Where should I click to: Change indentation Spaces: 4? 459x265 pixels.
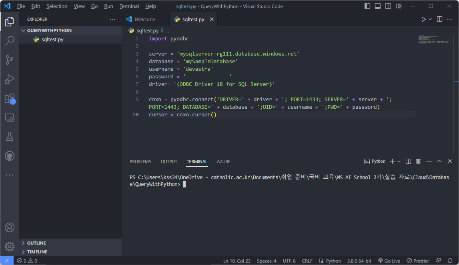point(267,261)
